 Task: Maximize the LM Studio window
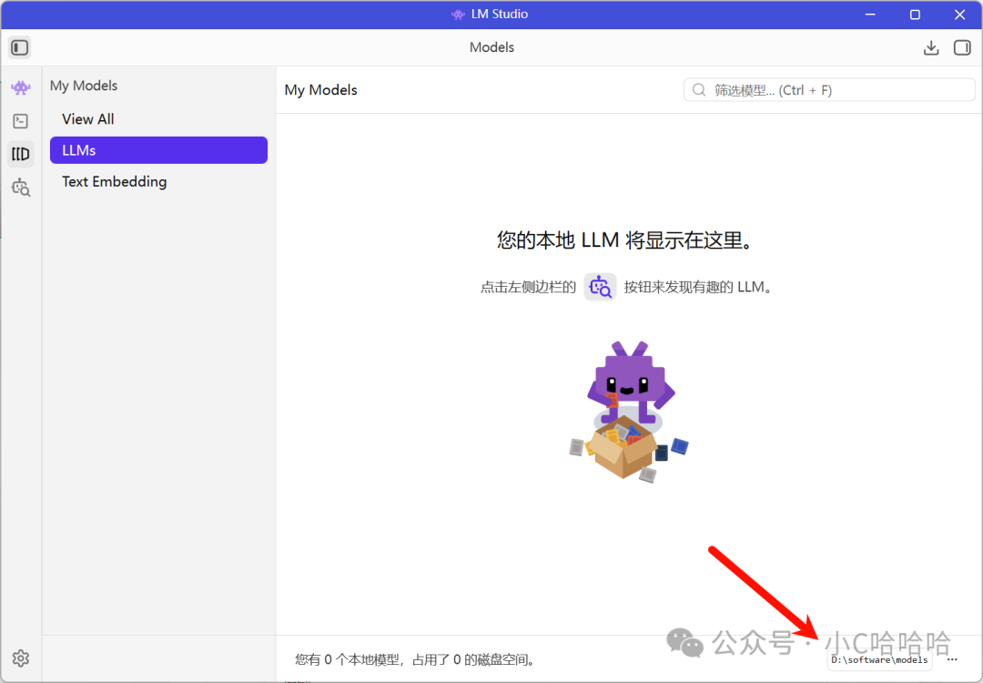pyautogui.click(x=915, y=15)
